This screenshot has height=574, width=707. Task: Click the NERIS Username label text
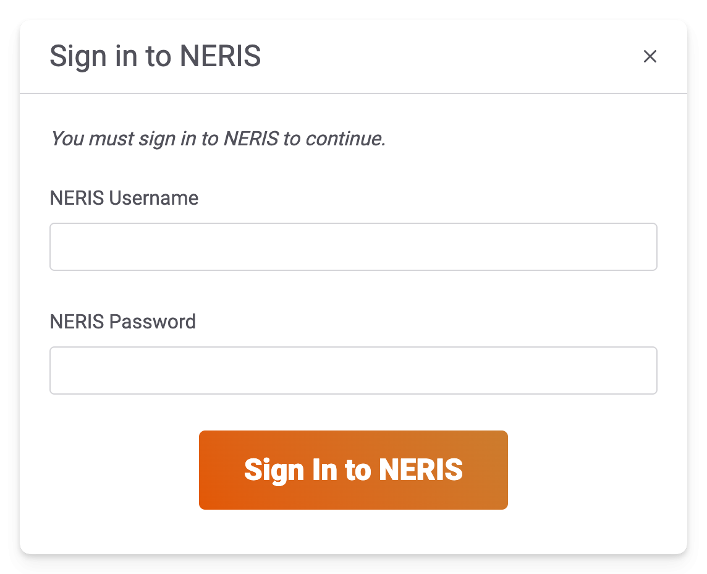124,198
